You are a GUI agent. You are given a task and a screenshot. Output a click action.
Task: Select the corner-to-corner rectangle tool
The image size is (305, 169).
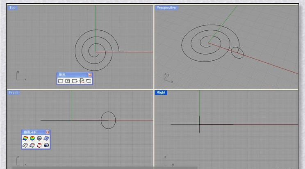pyautogui.click(x=61, y=81)
